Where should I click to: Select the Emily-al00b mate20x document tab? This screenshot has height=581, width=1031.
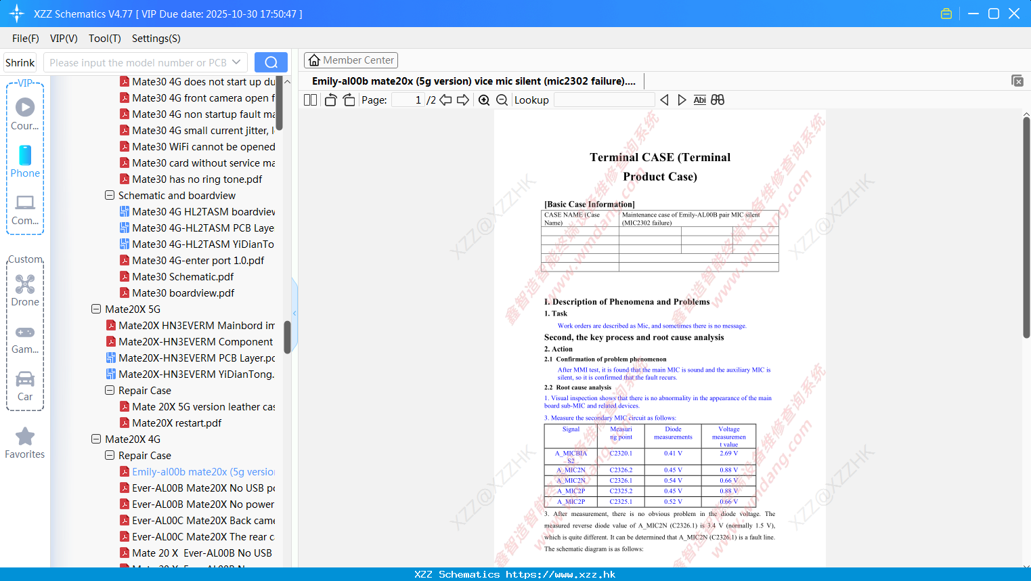(x=474, y=81)
